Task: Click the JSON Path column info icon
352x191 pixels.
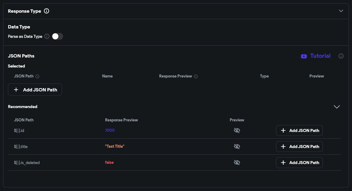Action: (x=37, y=76)
